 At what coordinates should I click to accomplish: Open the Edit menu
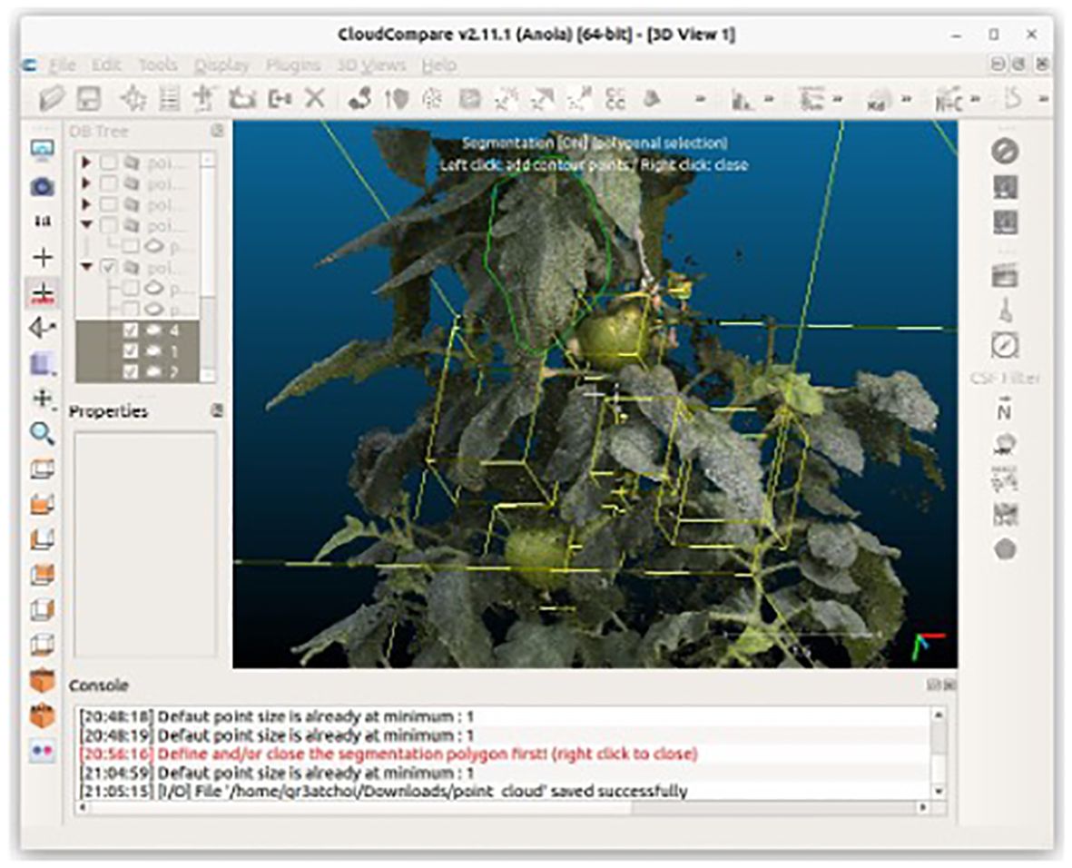click(106, 65)
